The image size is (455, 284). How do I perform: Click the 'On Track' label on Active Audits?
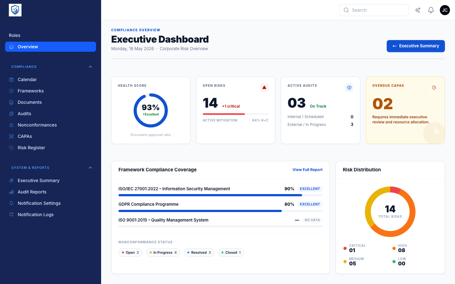318,106
